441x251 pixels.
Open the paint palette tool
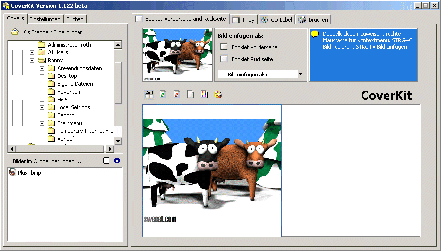[x=218, y=94]
